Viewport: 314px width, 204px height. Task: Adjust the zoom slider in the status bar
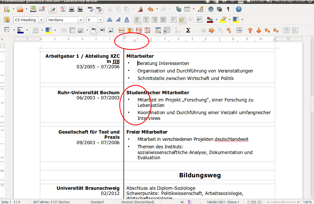pos(283,202)
